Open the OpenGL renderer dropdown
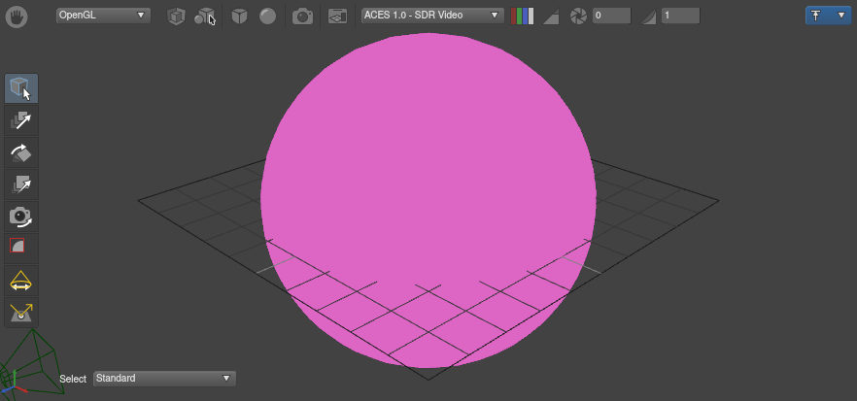This screenshot has height=401, width=857. coord(103,16)
